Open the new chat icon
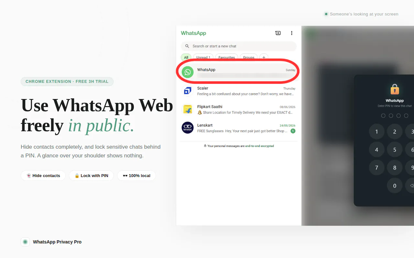The height and width of the screenshot is (258, 414). tap(278, 33)
